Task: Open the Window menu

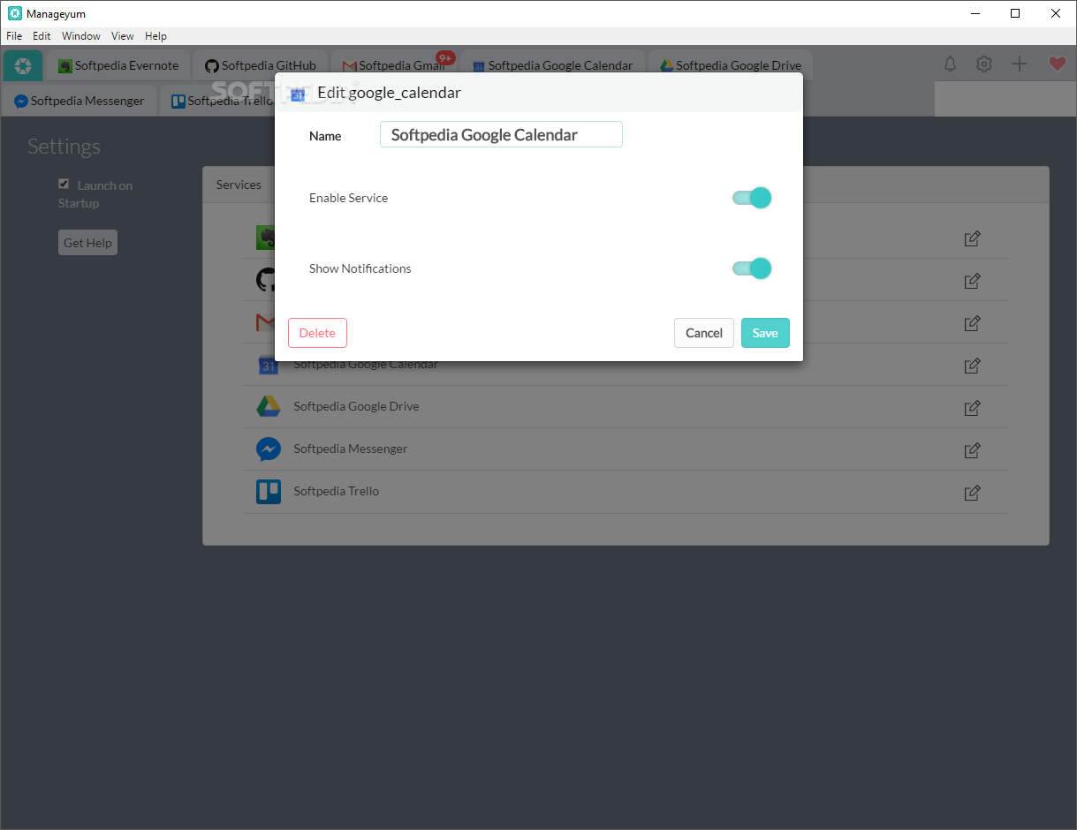Action: coord(81,36)
